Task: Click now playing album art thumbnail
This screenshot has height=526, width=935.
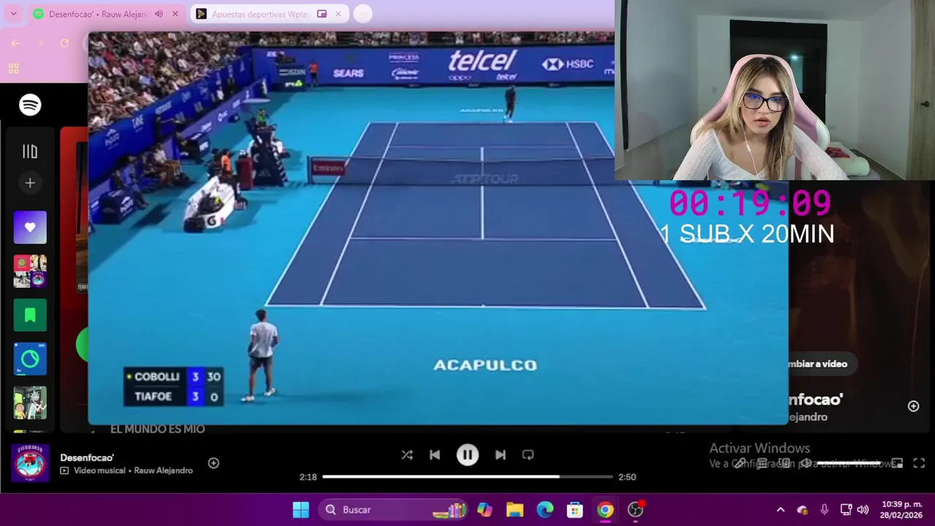Action: (30, 463)
